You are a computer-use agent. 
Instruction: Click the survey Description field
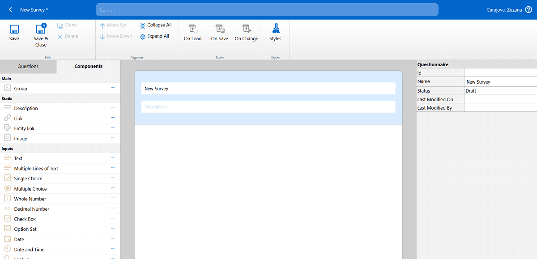coord(268,107)
